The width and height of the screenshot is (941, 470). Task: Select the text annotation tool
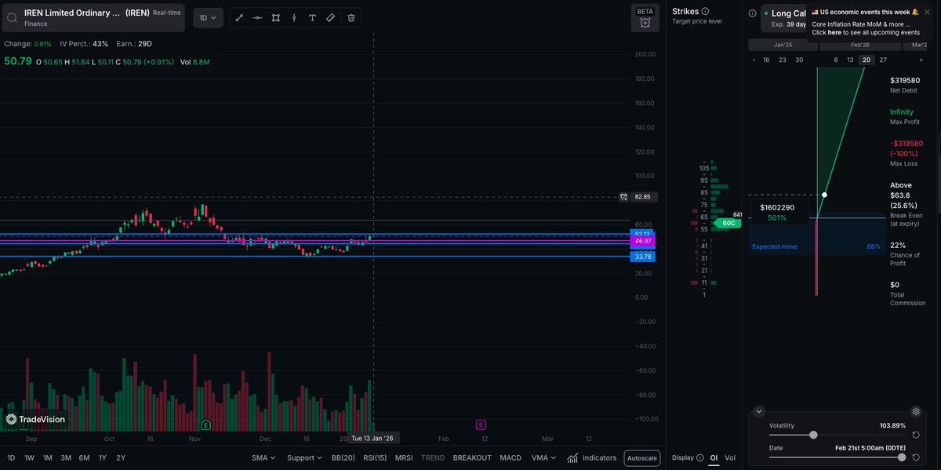click(x=313, y=17)
